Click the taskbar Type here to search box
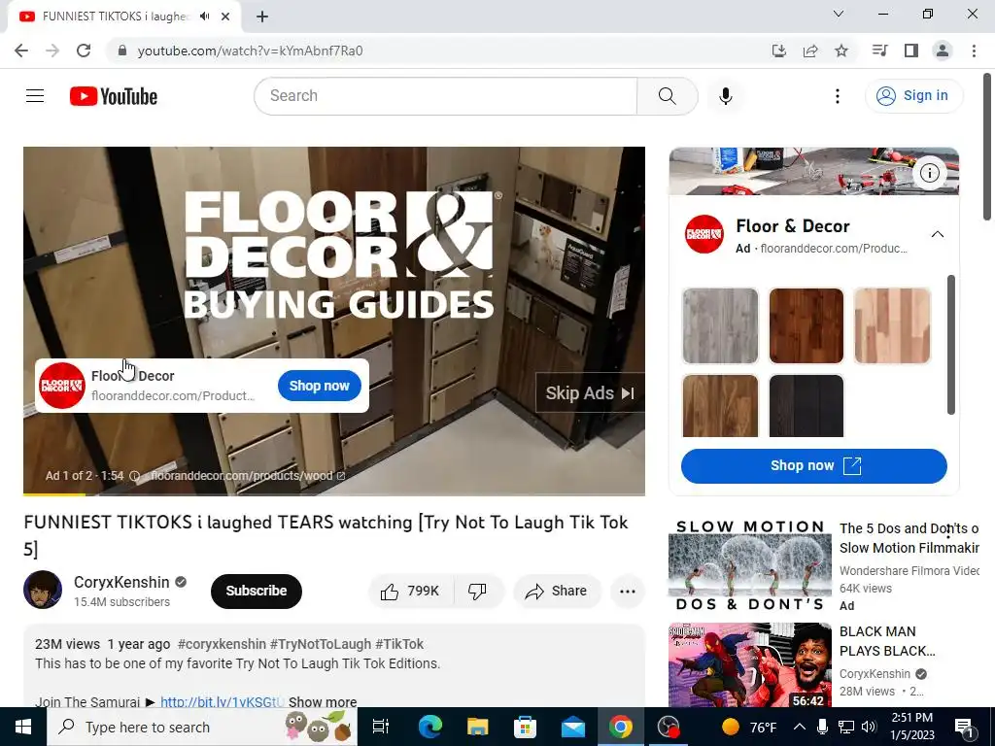This screenshot has width=995, height=746. 202,727
